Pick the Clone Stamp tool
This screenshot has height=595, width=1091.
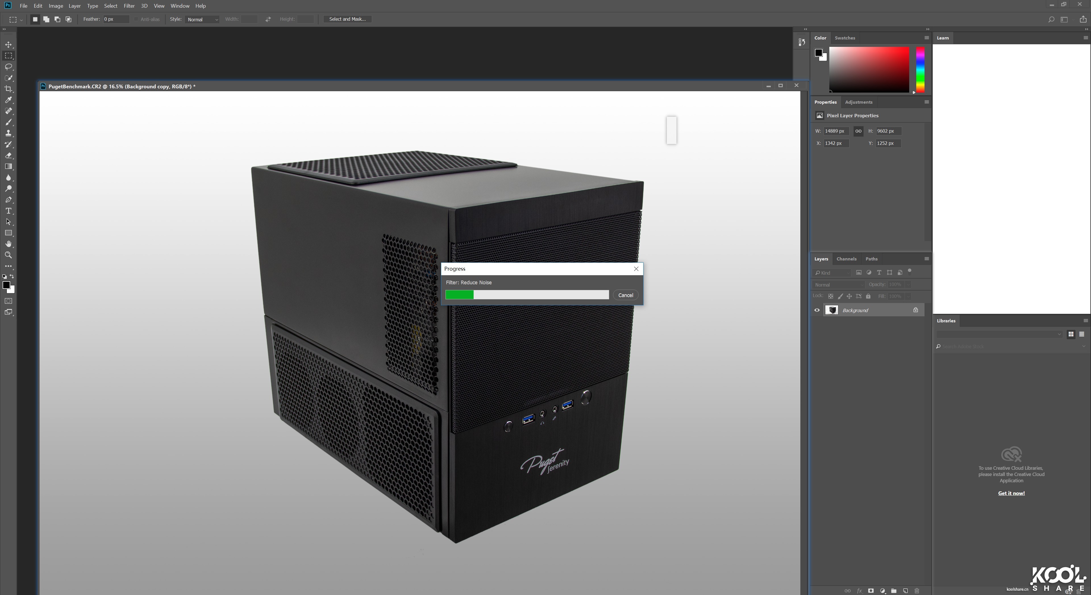click(x=9, y=133)
